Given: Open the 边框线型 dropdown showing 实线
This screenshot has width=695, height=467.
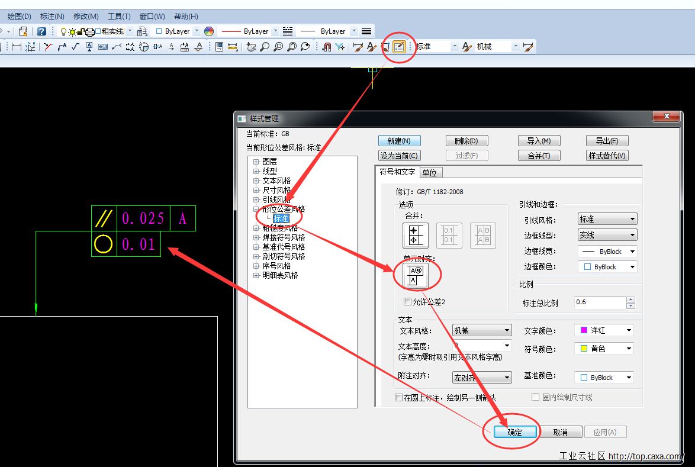Looking at the screenshot, I should [x=607, y=235].
